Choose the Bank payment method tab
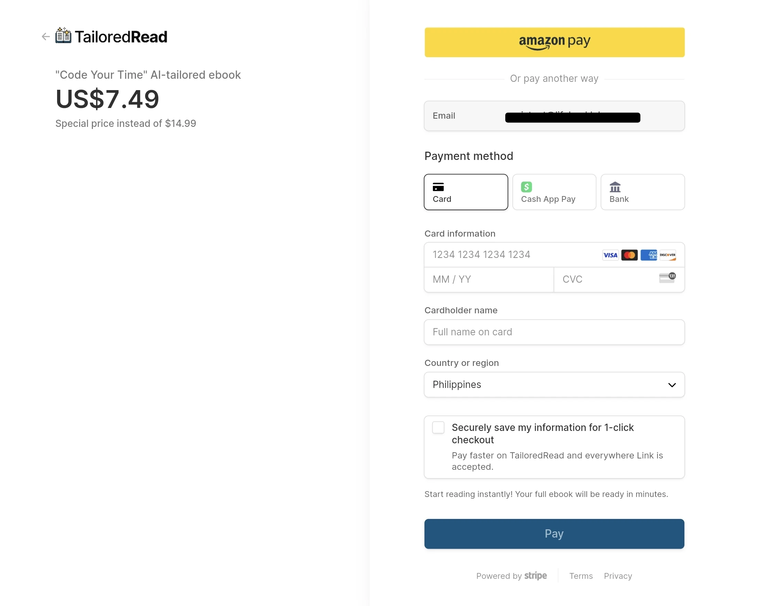 click(642, 192)
